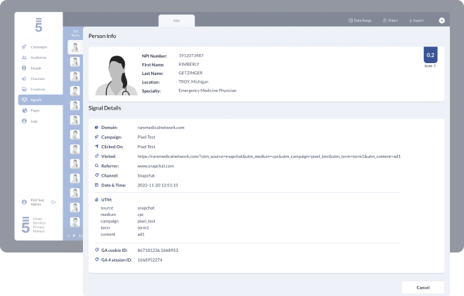Screen dimensions: 464x296
Task: Open the Date Range picker
Action: click(360, 20)
